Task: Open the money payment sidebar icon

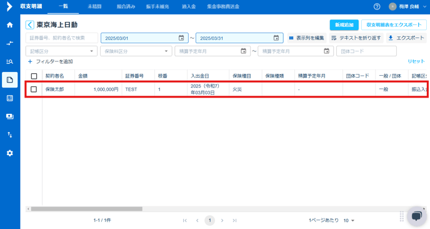Action: pos(10,116)
